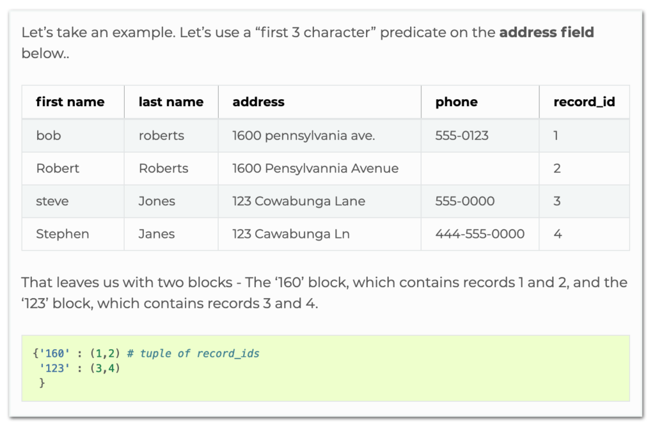Select the "address" column header
The height and width of the screenshot is (431, 655).
pos(258,102)
